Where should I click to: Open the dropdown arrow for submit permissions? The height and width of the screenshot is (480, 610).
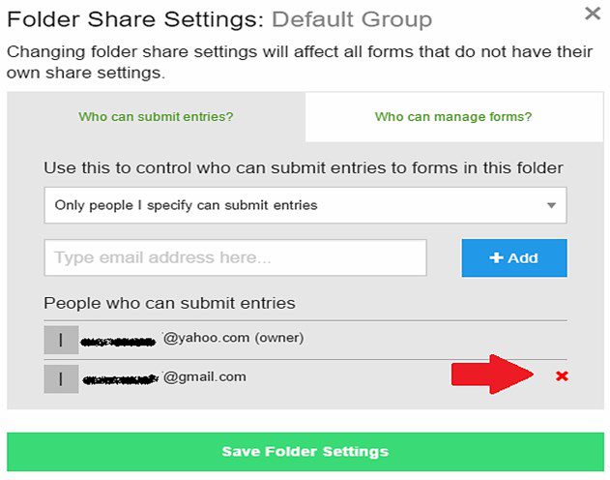point(551,205)
